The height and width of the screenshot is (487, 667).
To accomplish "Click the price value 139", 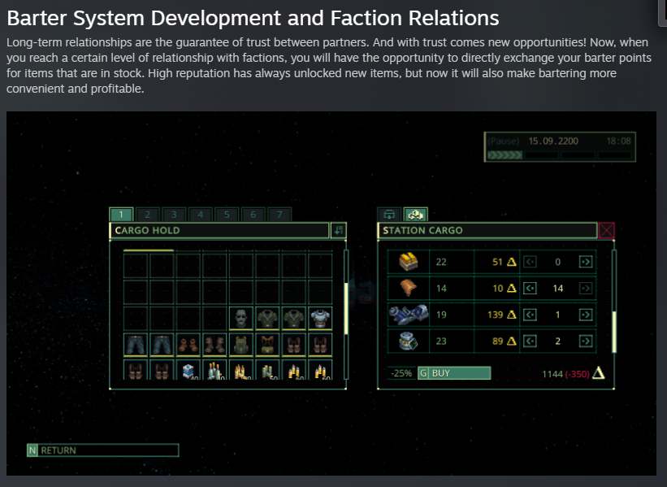I will click(495, 315).
